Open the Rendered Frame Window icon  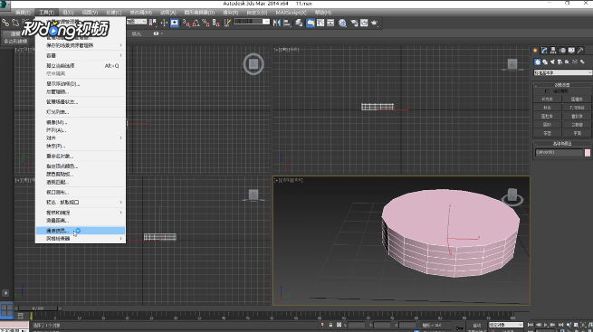364,23
